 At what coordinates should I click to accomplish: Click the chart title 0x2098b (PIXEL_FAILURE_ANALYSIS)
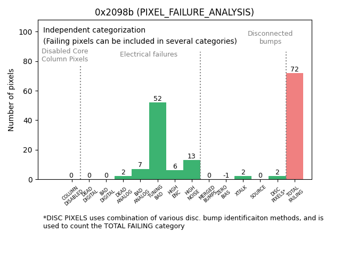click(x=174, y=12)
